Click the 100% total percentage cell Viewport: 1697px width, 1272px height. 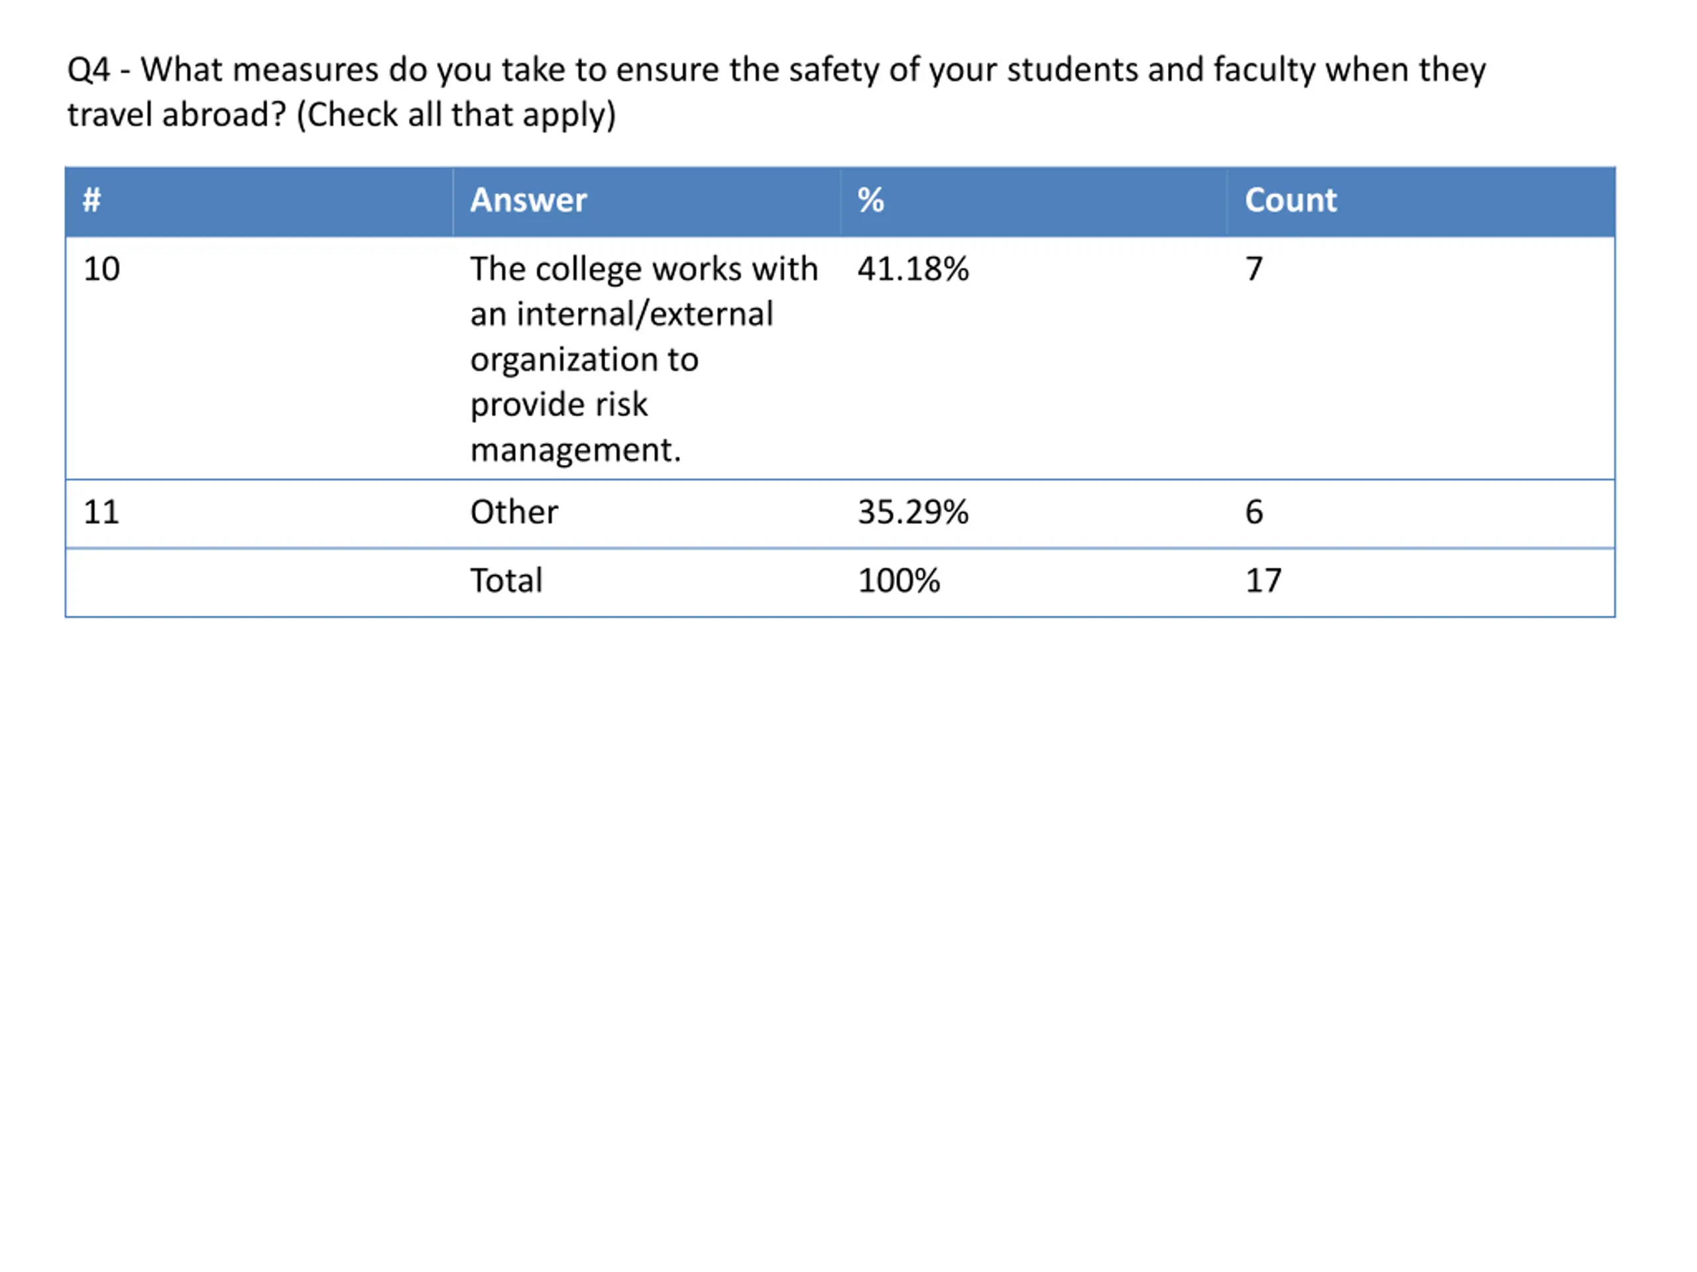(x=1034, y=582)
